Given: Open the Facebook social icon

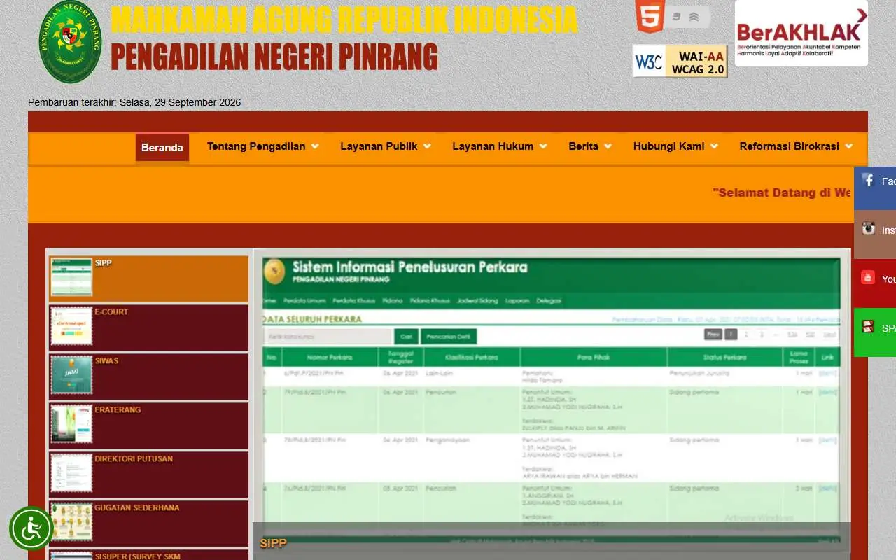Looking at the screenshot, I should 869,181.
